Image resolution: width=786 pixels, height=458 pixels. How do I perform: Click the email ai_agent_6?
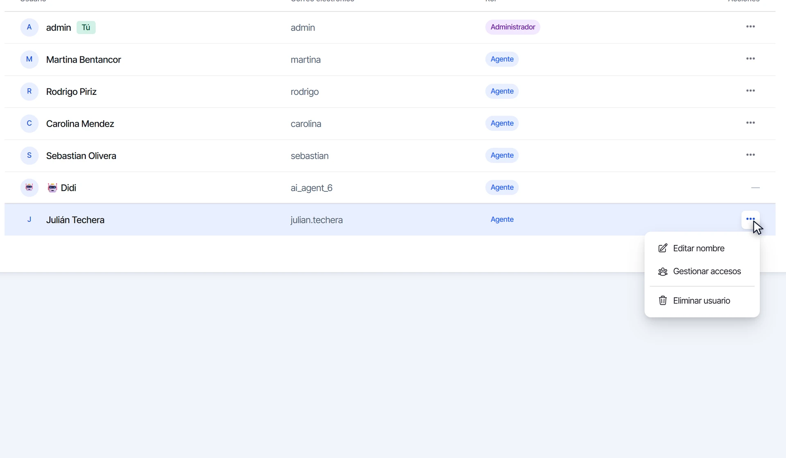pos(312,188)
